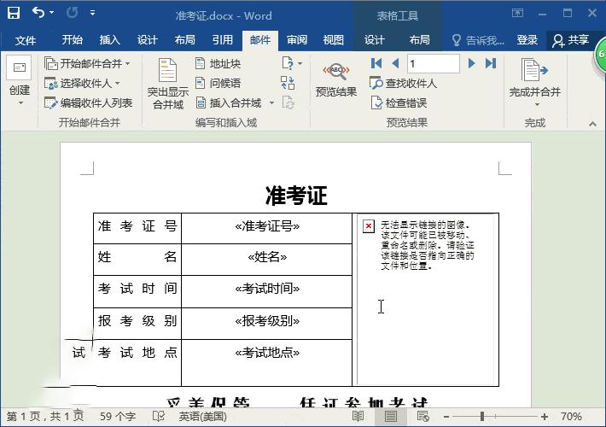The image size is (606, 427).
Task: Toggle 预览结果
Action: [335, 79]
